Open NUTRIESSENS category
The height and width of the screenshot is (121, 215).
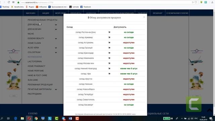(x=35, y=57)
